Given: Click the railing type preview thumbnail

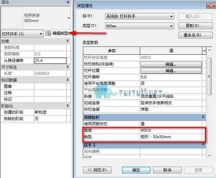Looking at the screenshot, I should (x=12, y=18).
